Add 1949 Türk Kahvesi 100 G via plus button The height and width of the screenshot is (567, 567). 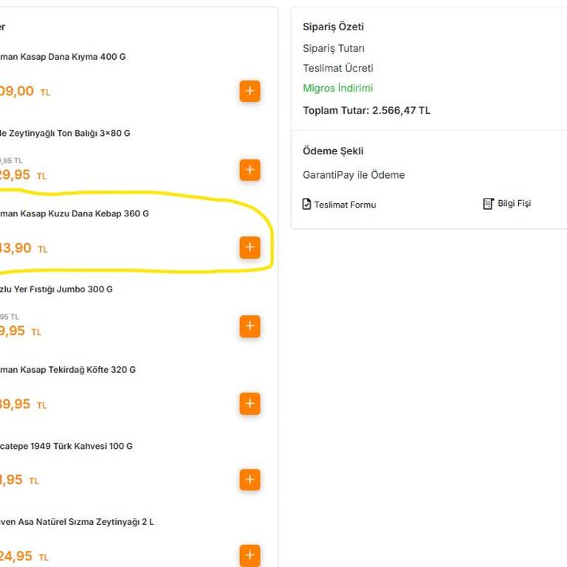[x=250, y=480]
